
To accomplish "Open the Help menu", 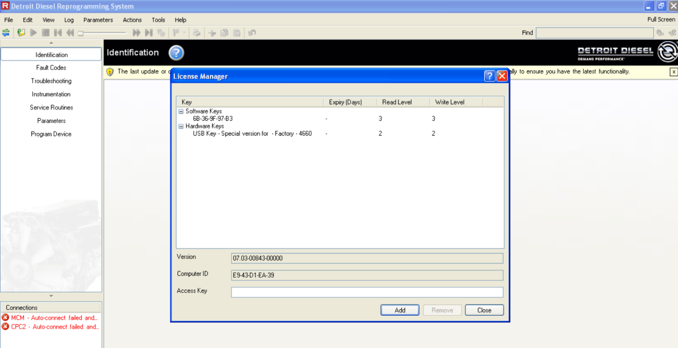I will [181, 20].
